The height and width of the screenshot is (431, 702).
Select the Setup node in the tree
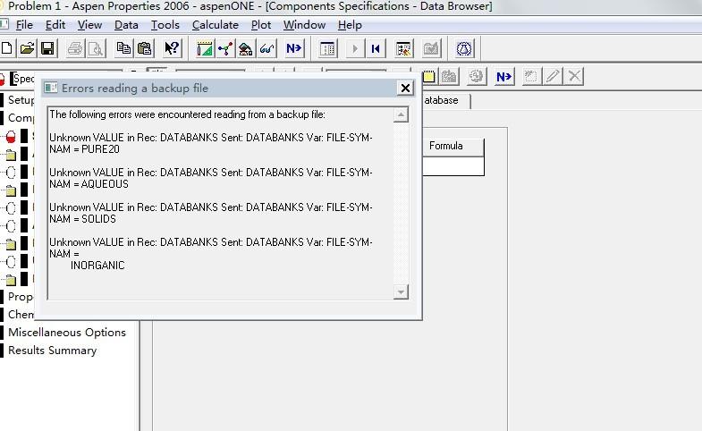coord(21,100)
